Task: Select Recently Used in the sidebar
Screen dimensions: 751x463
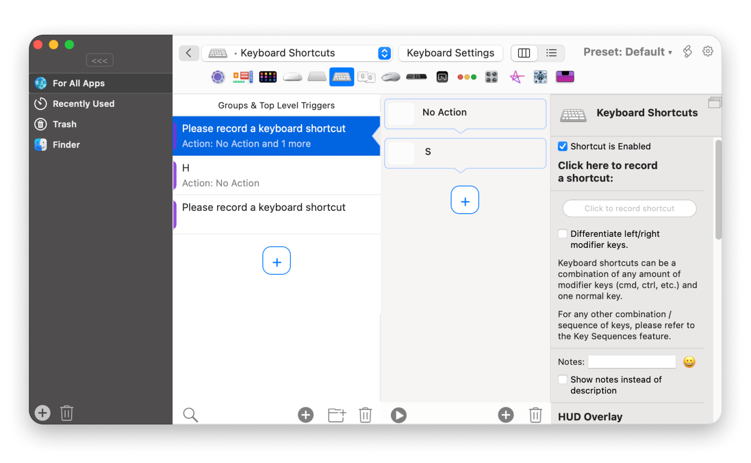Action: (x=83, y=104)
